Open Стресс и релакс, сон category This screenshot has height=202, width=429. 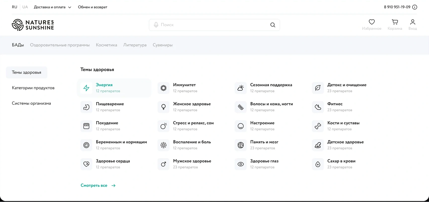tap(186, 126)
